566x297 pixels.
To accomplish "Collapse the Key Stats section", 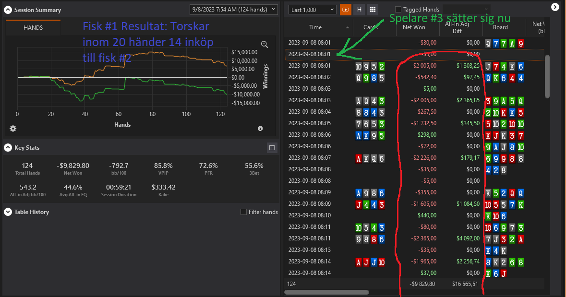I will (8, 148).
